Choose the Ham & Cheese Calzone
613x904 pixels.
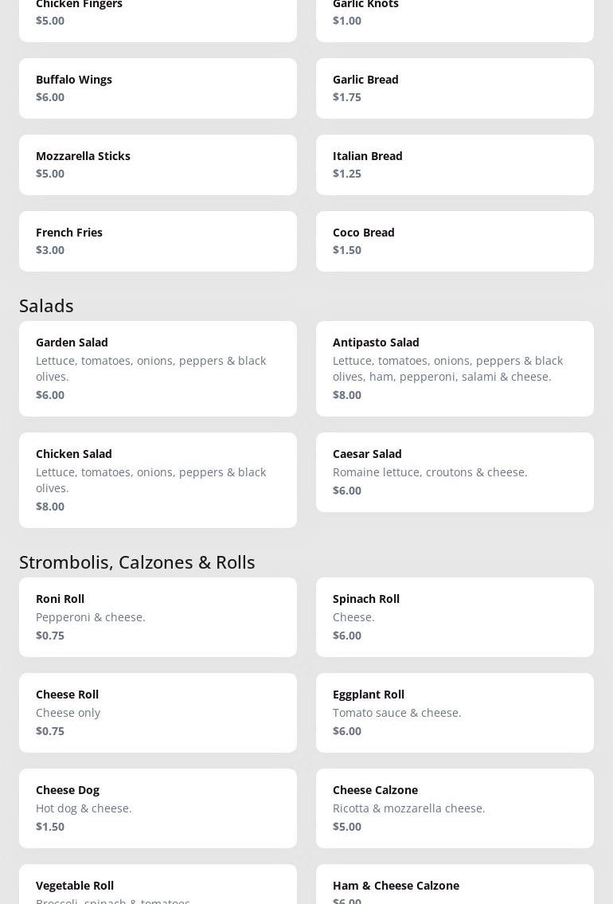point(455,886)
